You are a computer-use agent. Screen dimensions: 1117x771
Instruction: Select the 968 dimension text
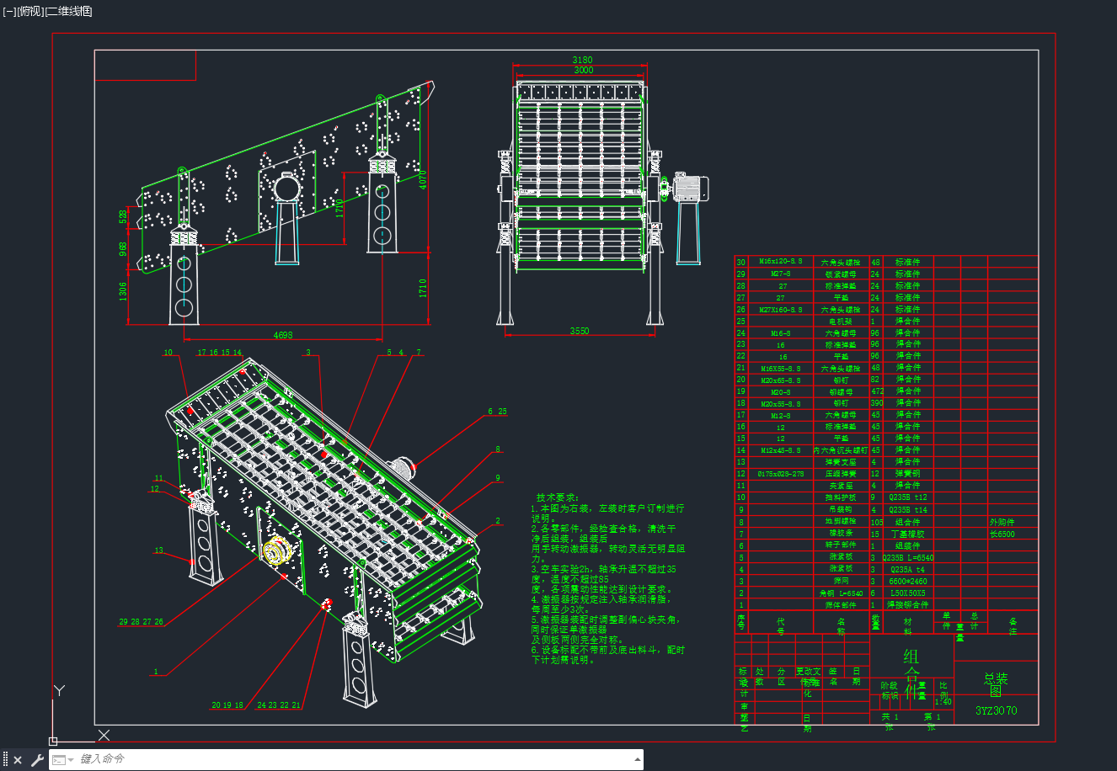[x=124, y=249]
